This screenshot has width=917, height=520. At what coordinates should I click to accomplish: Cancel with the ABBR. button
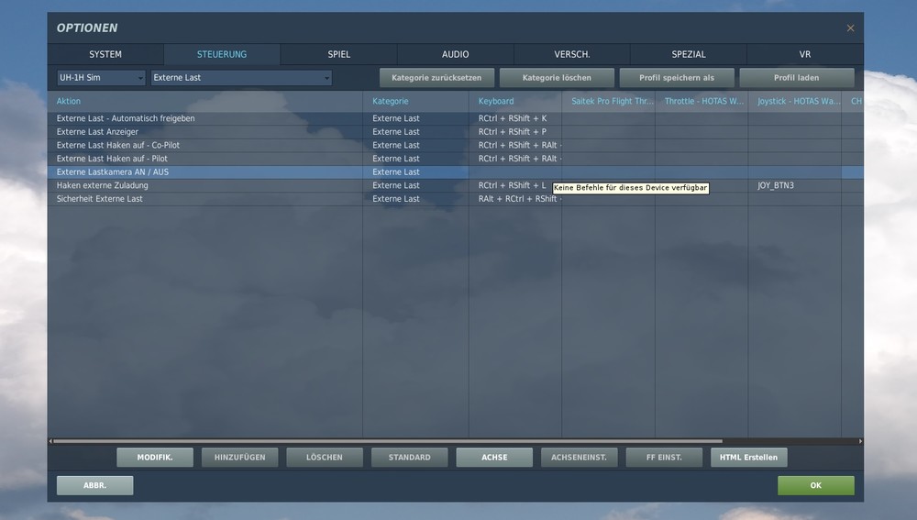[94, 485]
